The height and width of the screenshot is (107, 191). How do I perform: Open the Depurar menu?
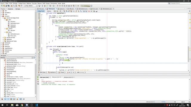[40, 3]
